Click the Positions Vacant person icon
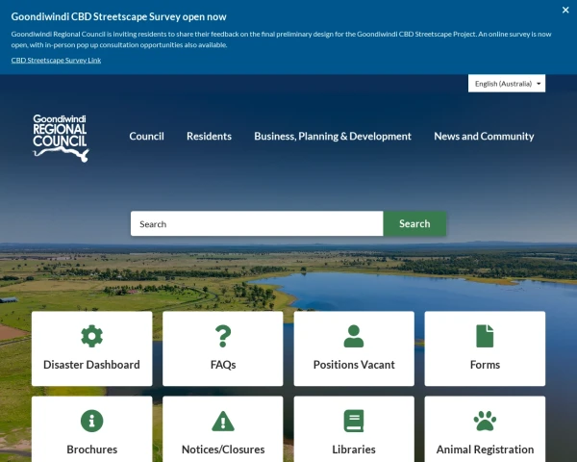This screenshot has width=577, height=462. 354,336
